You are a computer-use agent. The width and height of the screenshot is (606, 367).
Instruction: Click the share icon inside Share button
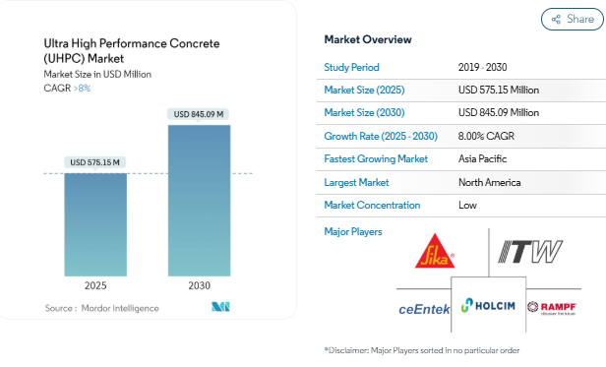click(556, 20)
